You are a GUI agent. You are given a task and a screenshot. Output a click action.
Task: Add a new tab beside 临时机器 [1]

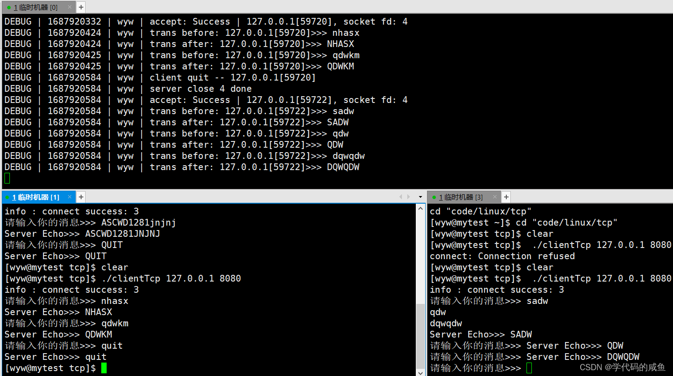[81, 197]
